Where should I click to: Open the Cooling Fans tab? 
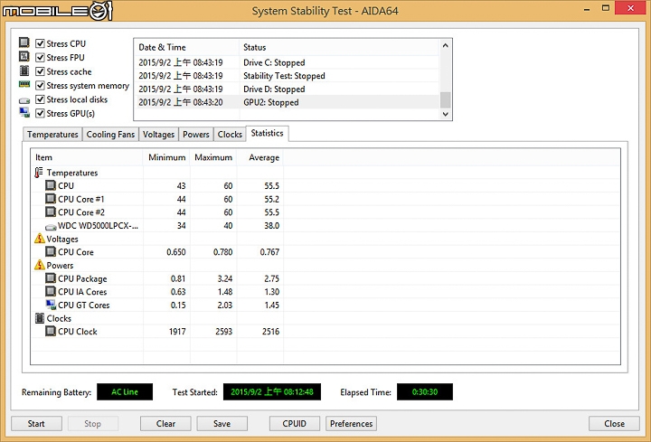point(110,135)
